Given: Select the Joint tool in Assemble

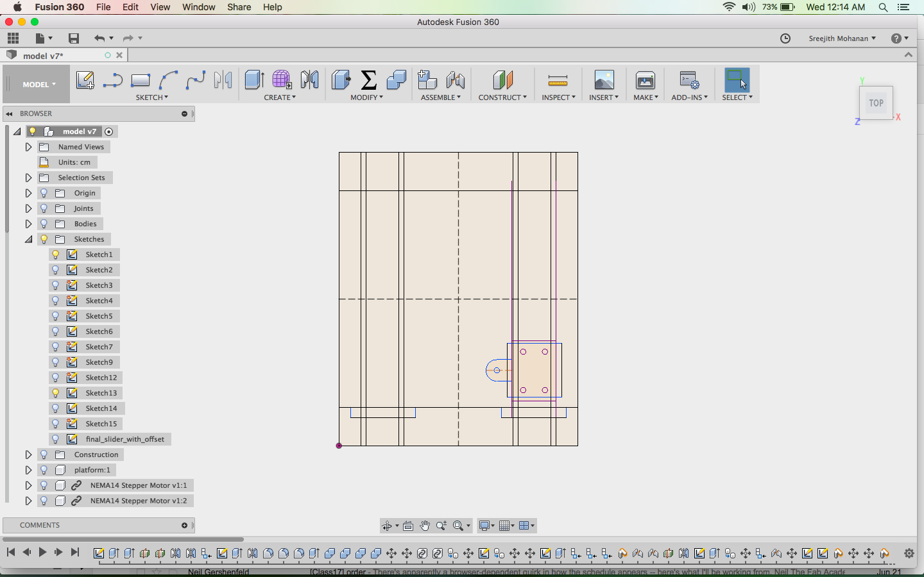Looking at the screenshot, I should 456,80.
